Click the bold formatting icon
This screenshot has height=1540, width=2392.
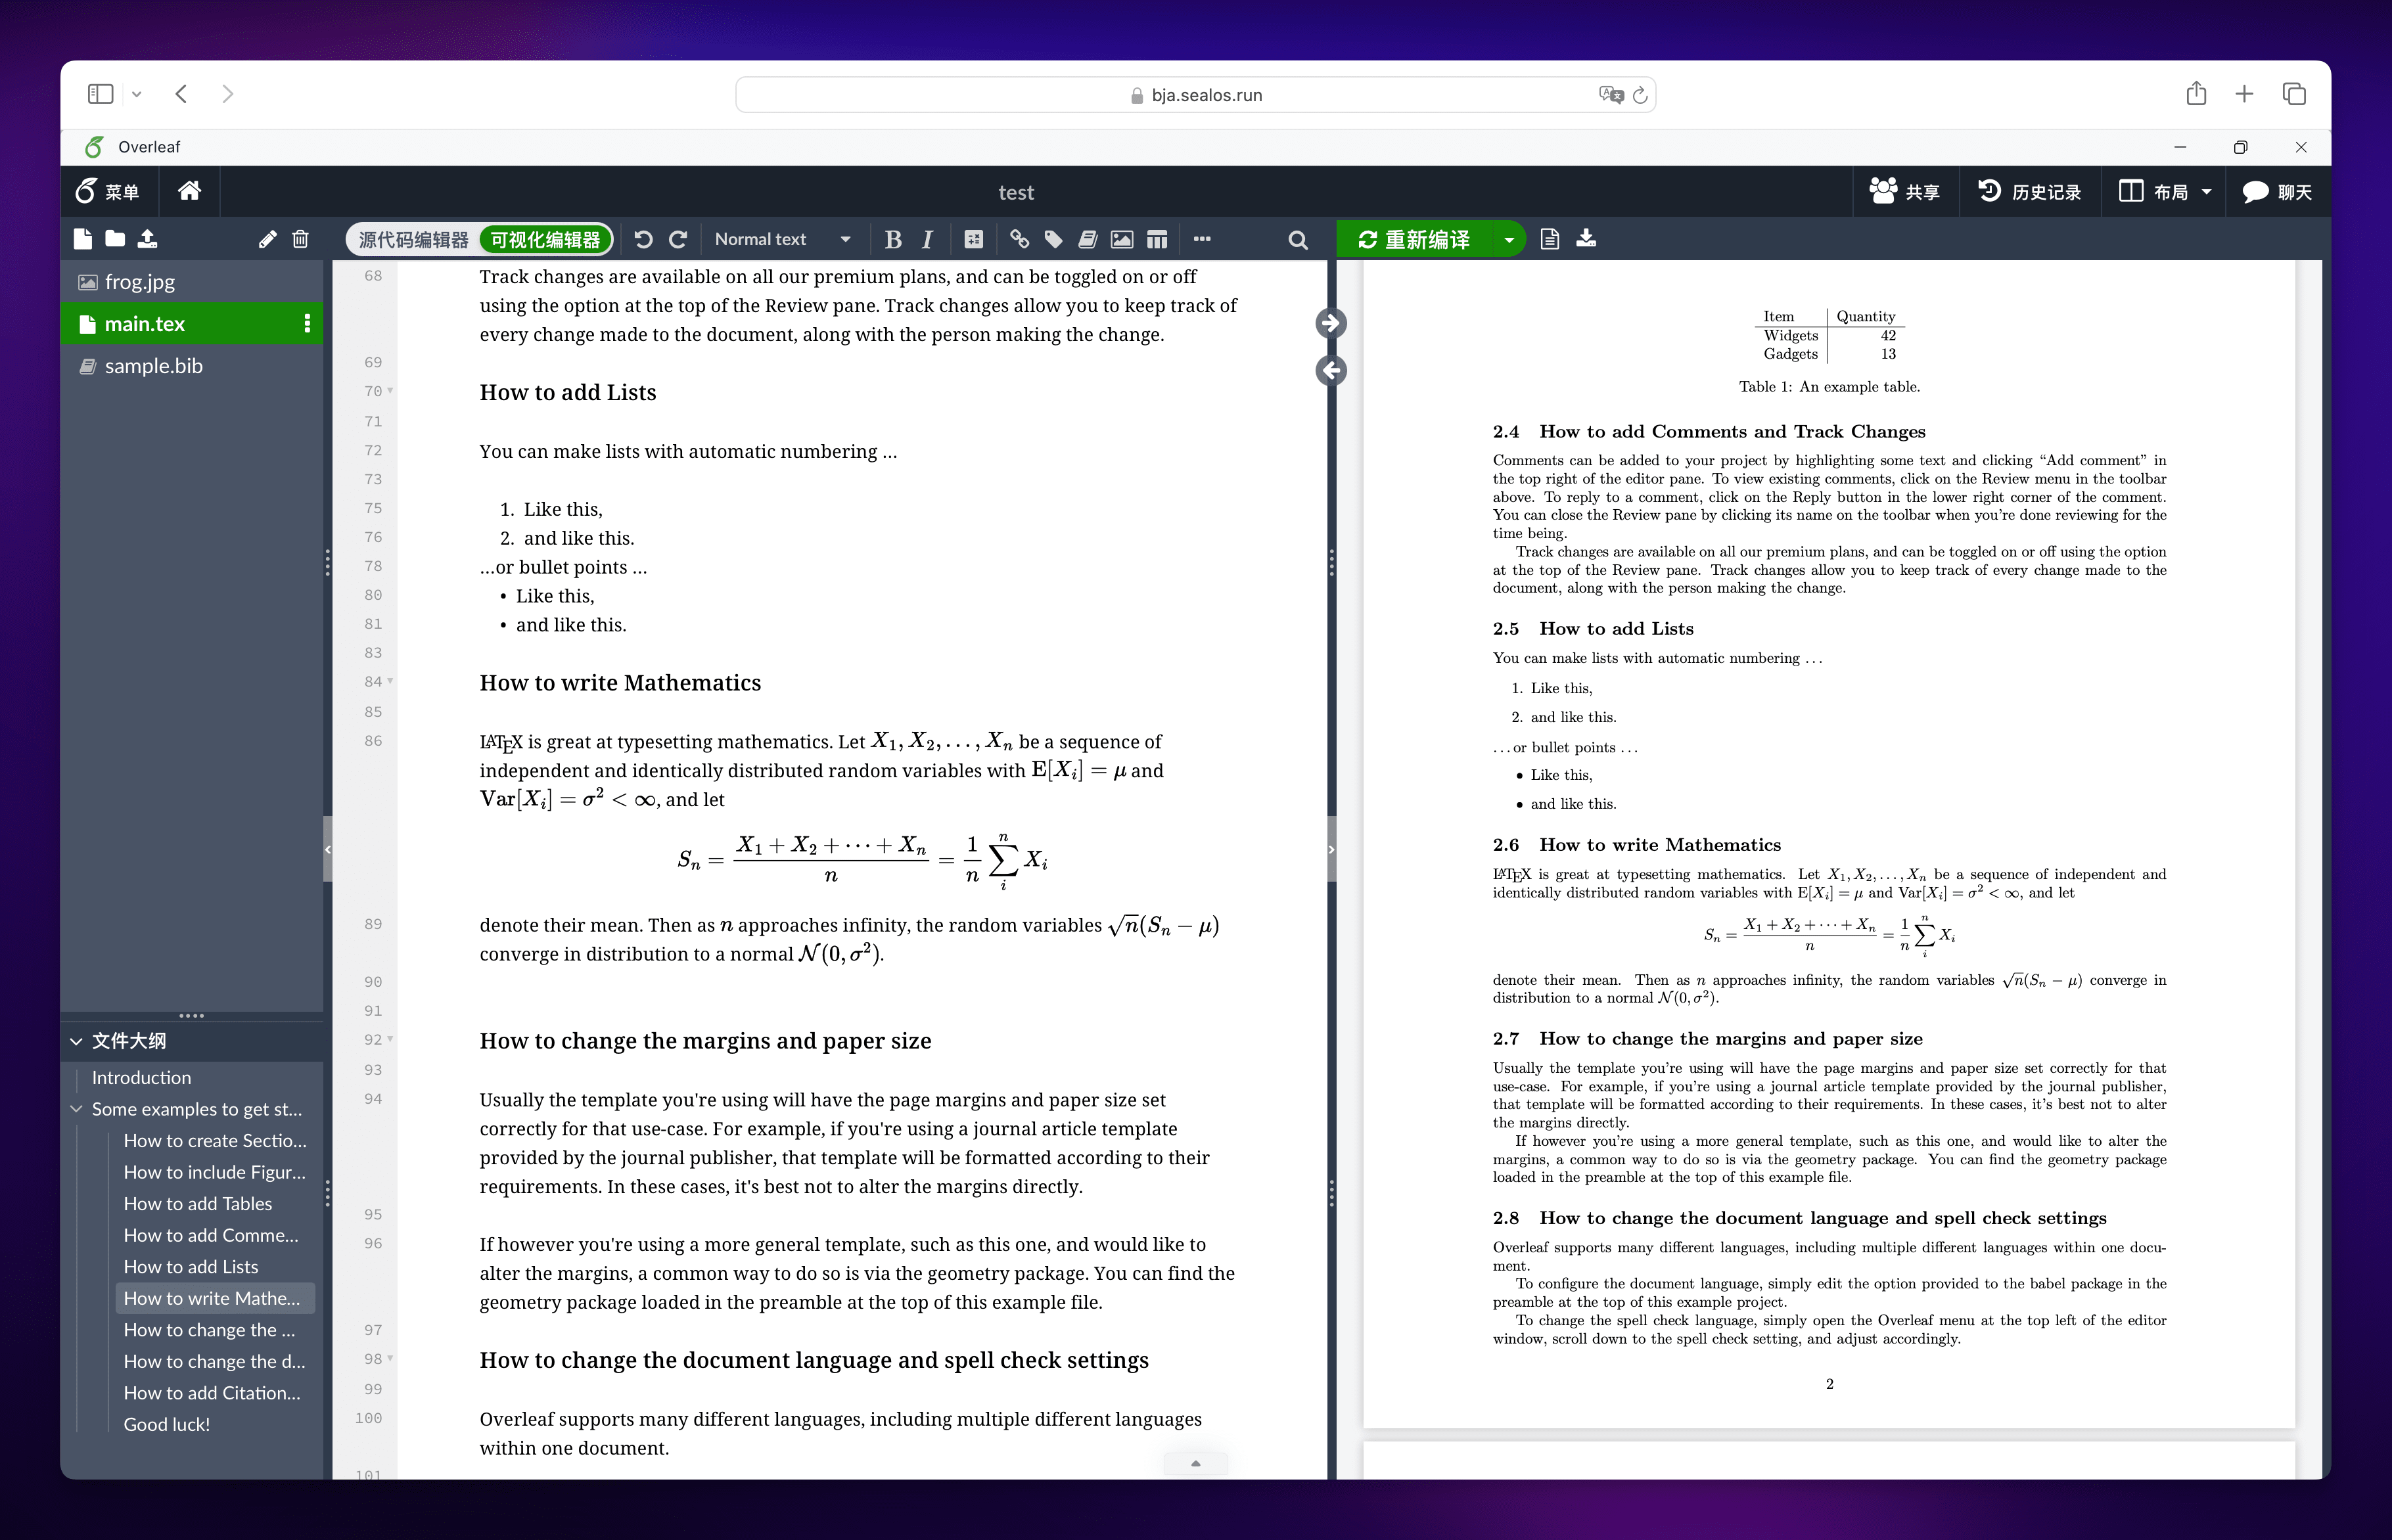pos(893,239)
